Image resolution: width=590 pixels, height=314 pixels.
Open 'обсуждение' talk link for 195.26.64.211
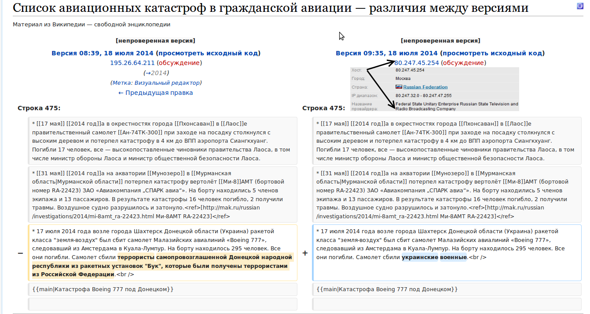coord(179,63)
